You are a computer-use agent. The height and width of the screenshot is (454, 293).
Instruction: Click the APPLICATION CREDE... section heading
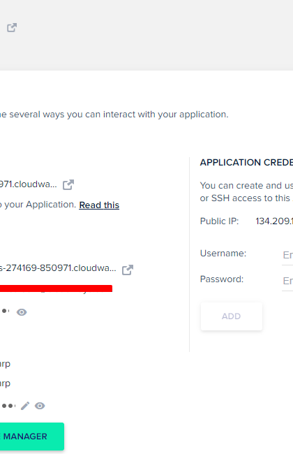[x=246, y=163]
